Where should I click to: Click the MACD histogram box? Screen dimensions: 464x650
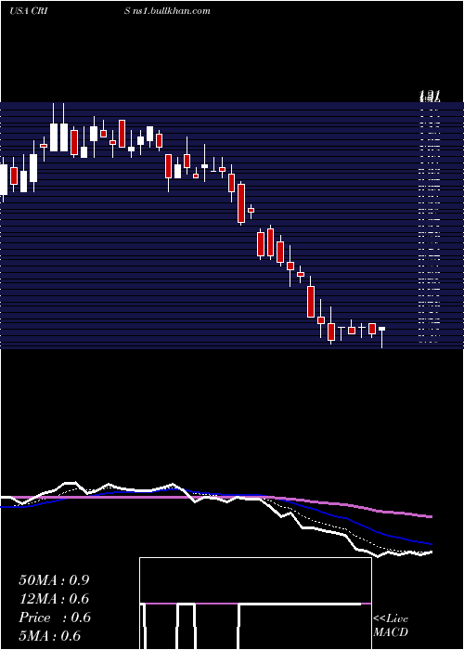[x=255, y=604]
